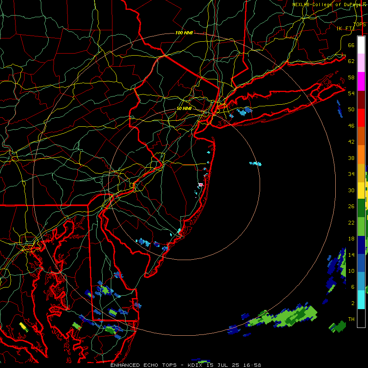Click the dark green legend swatch
Image resolution: width=368 pixels, height=368 pixels.
click(361, 208)
